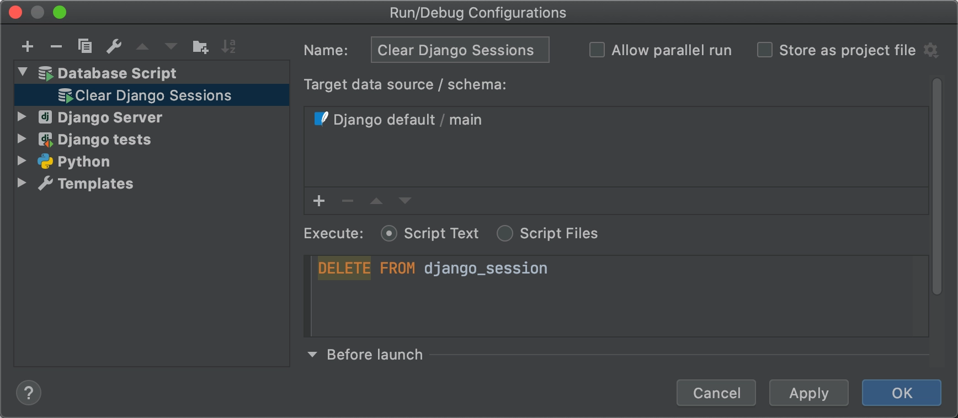Click the Django default data source icon
This screenshot has width=958, height=418.
pos(321,119)
